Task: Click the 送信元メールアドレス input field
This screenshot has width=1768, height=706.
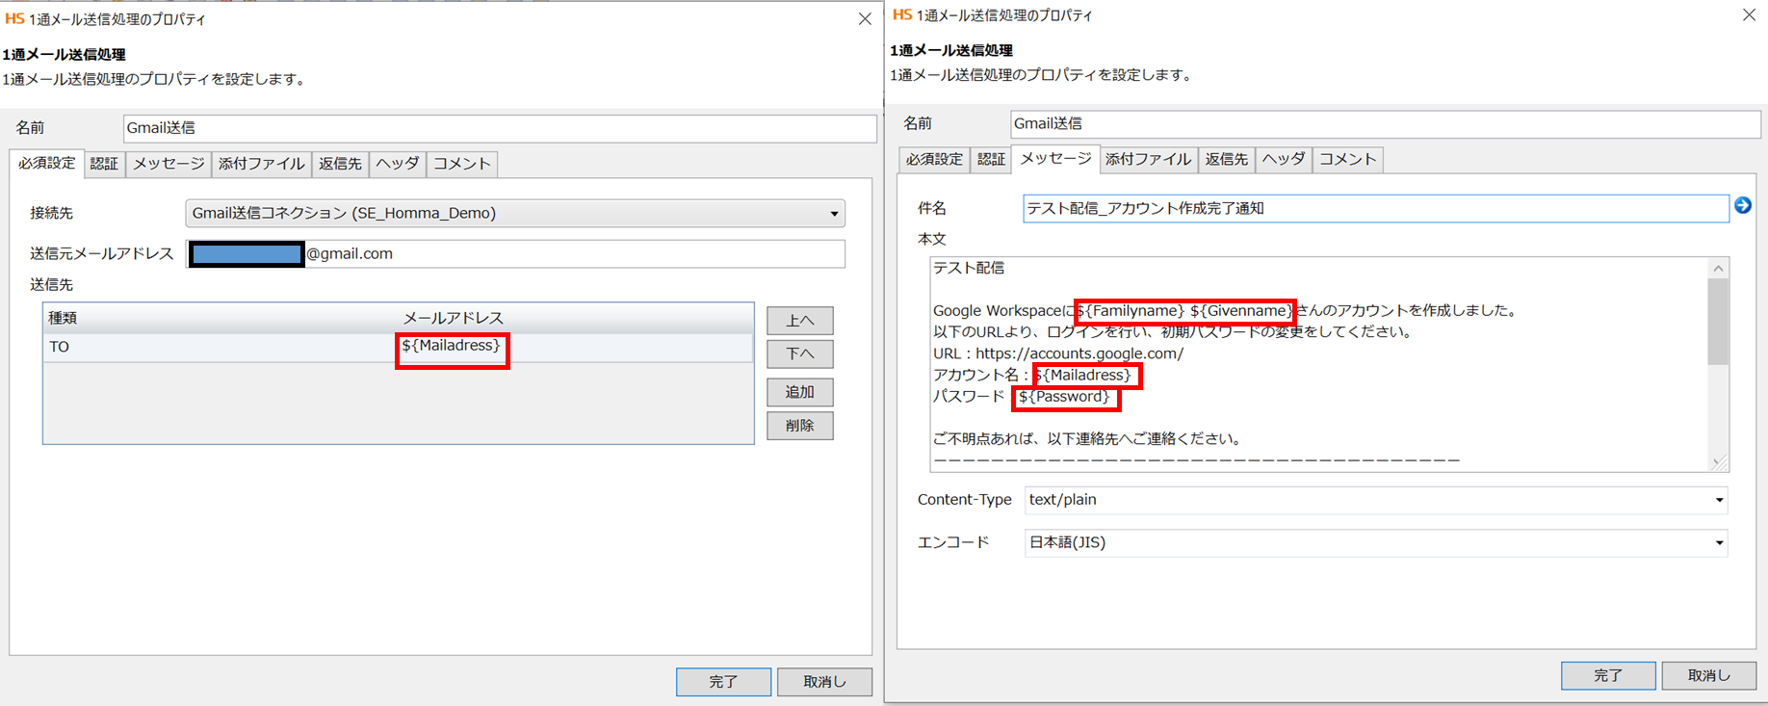Action: [x=515, y=254]
